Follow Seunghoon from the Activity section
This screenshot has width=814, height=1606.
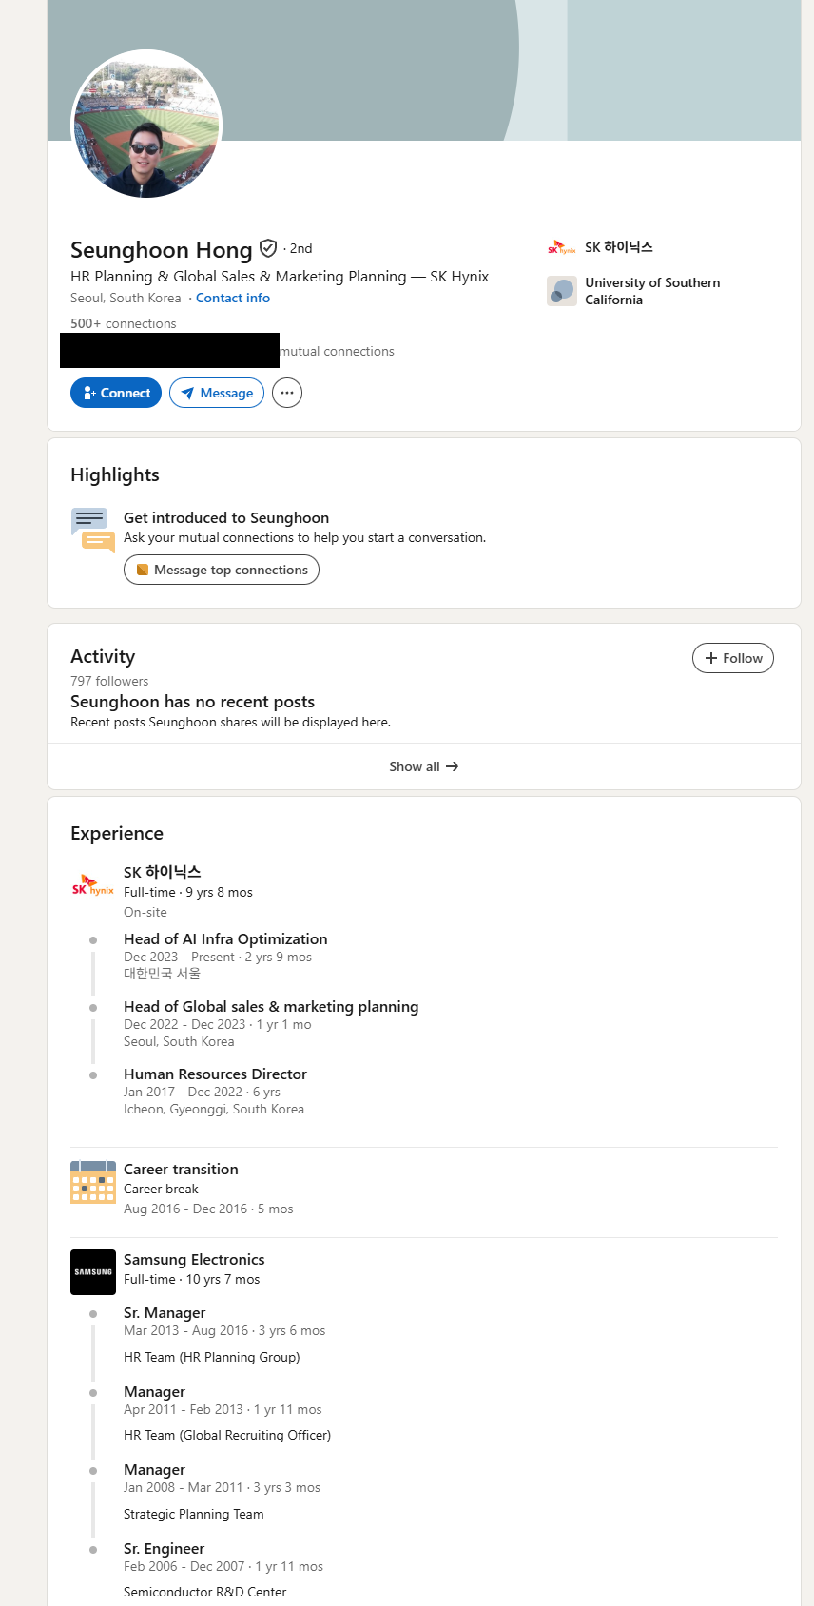(x=733, y=658)
